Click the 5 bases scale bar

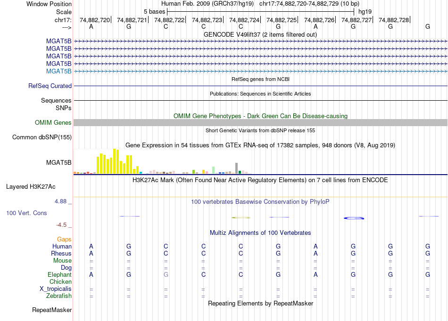point(261,12)
